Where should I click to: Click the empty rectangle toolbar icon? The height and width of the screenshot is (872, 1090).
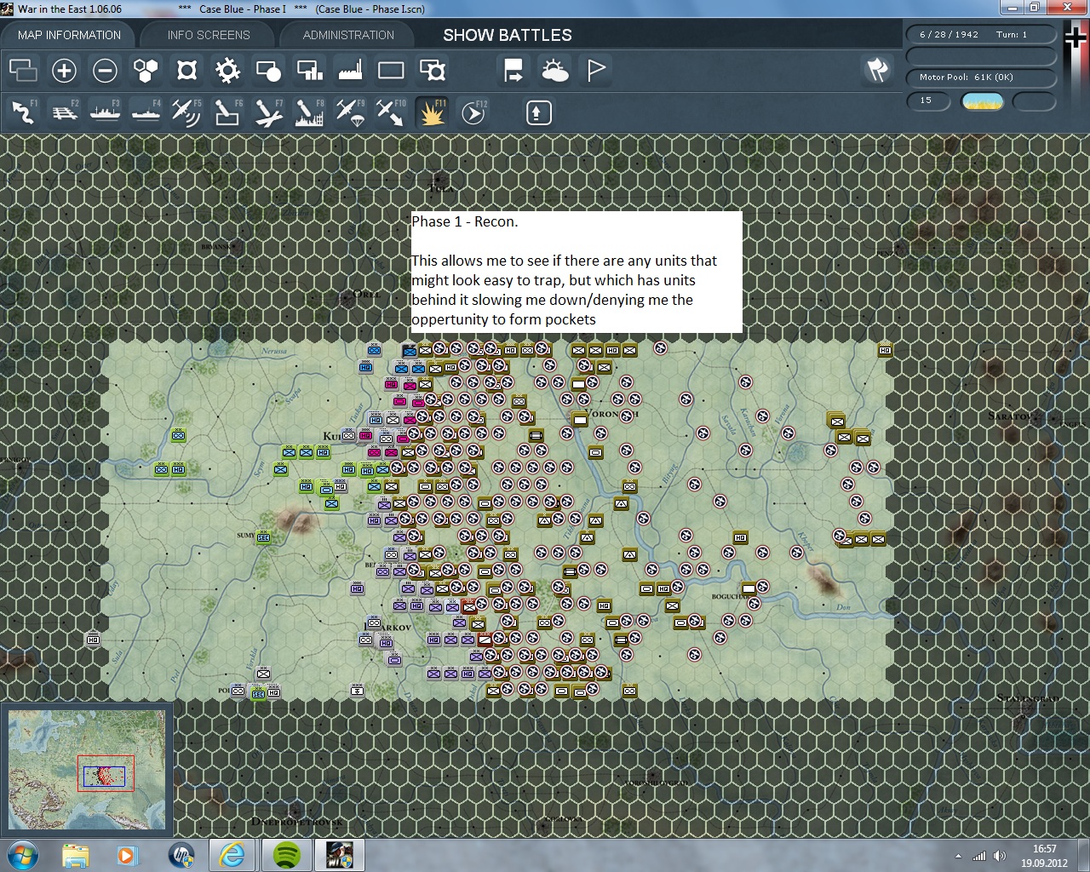point(391,70)
